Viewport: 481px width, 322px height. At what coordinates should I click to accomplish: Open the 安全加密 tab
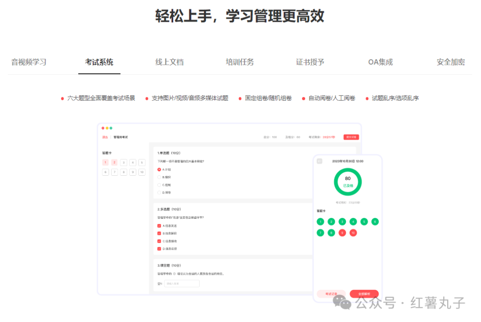(451, 62)
